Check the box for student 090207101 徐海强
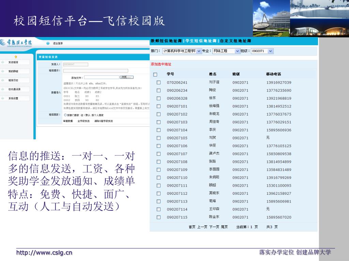Viewport: 349px width, 261px height. pyautogui.click(x=158, y=106)
